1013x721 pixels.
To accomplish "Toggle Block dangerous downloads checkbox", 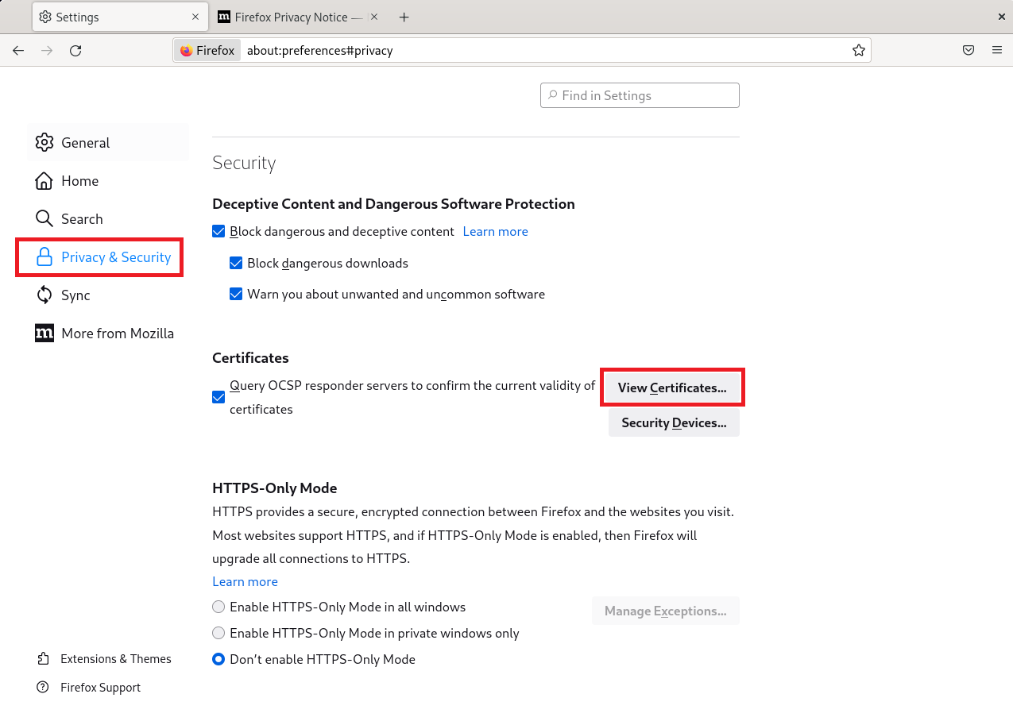I will point(236,263).
